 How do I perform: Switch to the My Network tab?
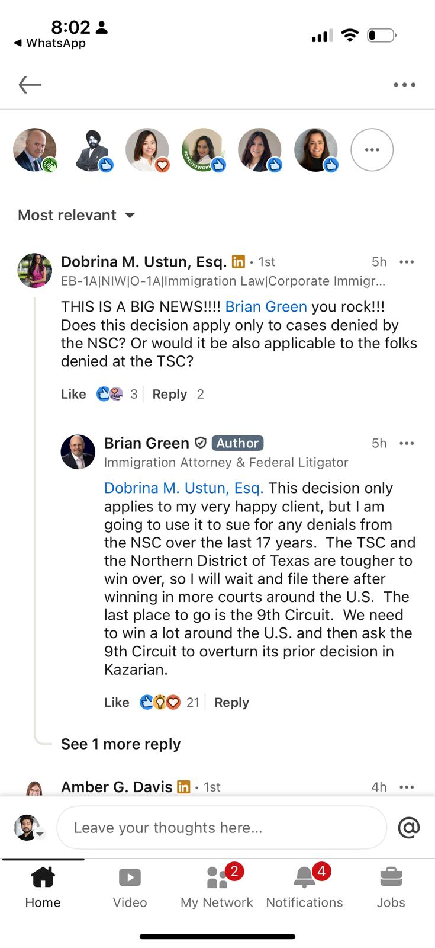217,886
